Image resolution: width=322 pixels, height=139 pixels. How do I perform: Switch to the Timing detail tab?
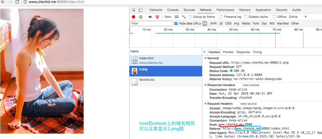[257, 52]
